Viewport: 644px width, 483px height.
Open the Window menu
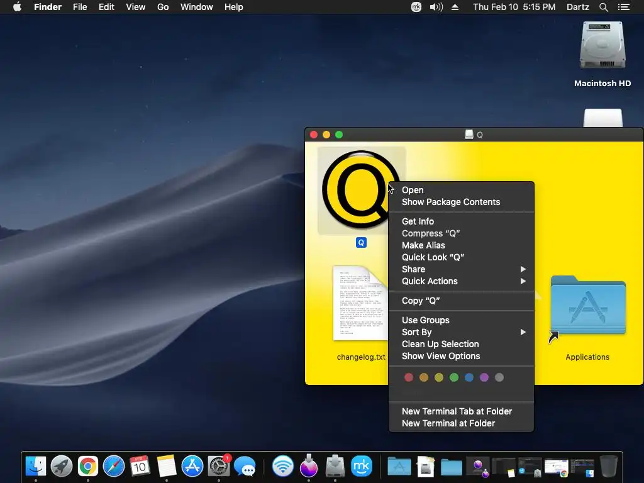pyautogui.click(x=197, y=7)
